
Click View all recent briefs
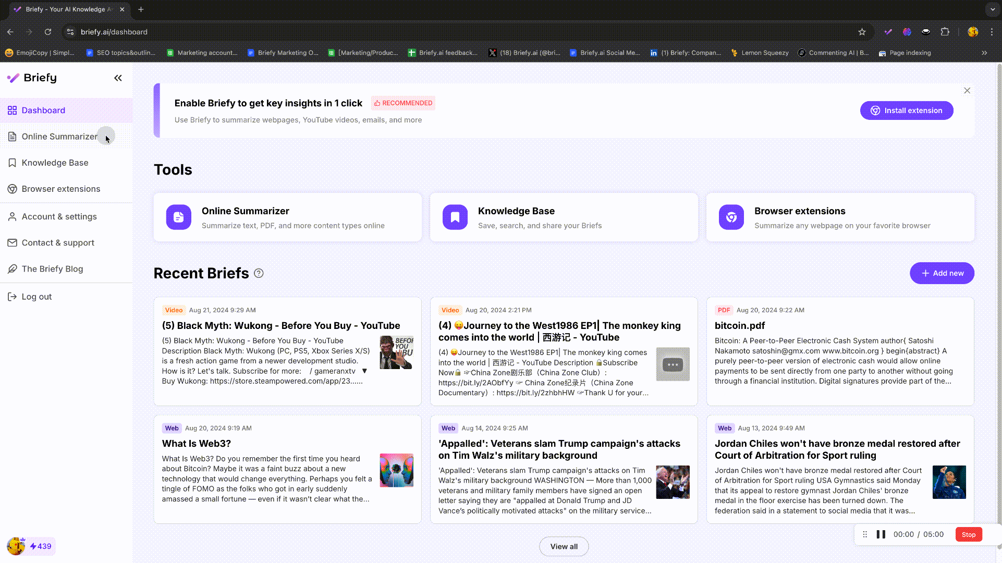[564, 546]
